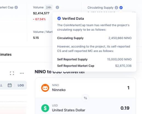The image size is (142, 114).
Task: Click the 2,450,660 NINO circulating supply value
Action: click(x=120, y=38)
